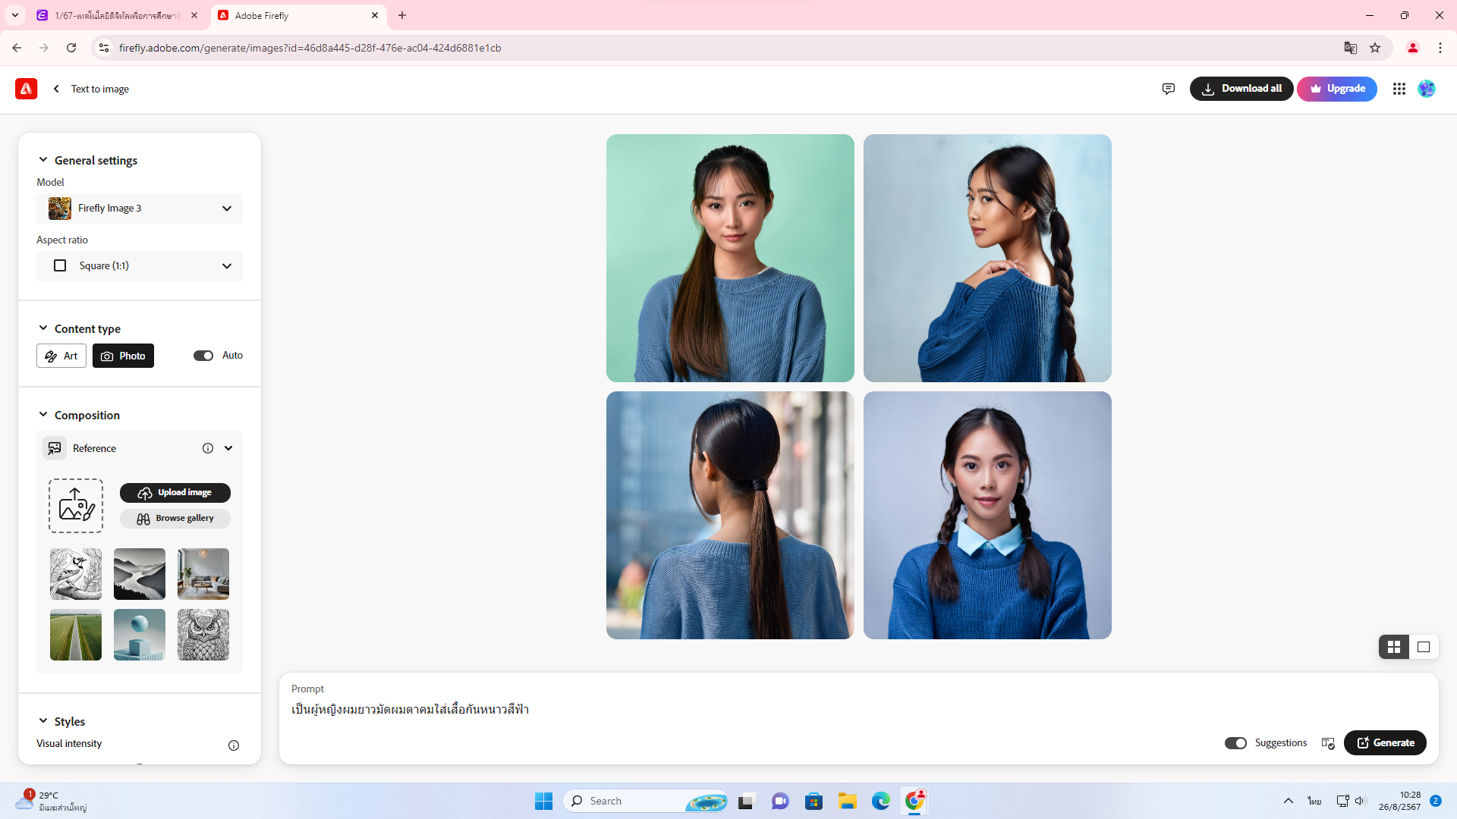Open the feedback comment icon
The width and height of the screenshot is (1457, 819).
pyautogui.click(x=1168, y=89)
